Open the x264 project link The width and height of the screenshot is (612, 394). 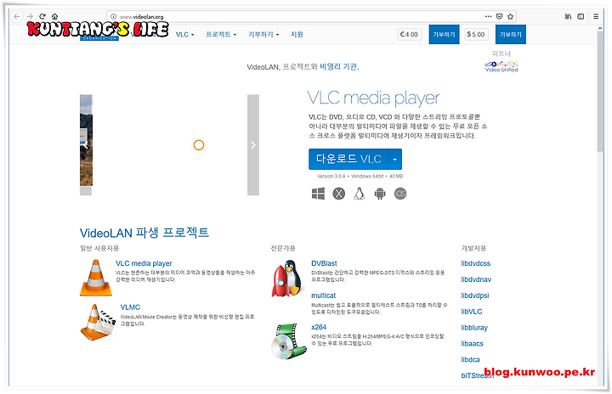[x=319, y=327]
